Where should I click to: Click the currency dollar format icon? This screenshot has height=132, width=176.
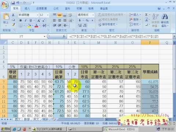(80, 20)
